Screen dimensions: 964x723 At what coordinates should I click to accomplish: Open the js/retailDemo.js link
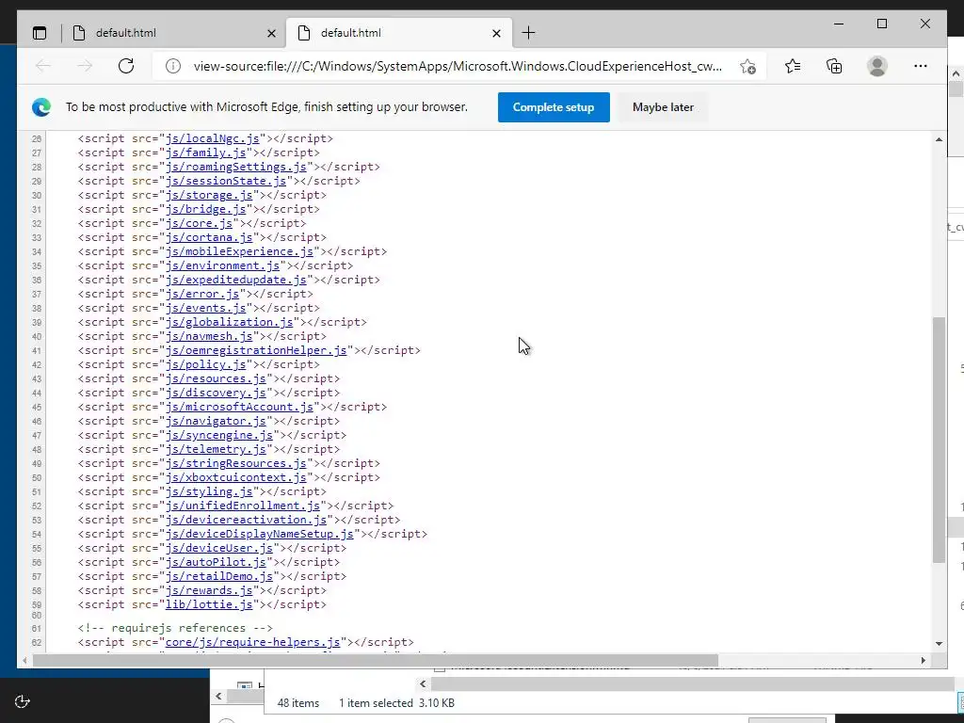click(x=218, y=577)
